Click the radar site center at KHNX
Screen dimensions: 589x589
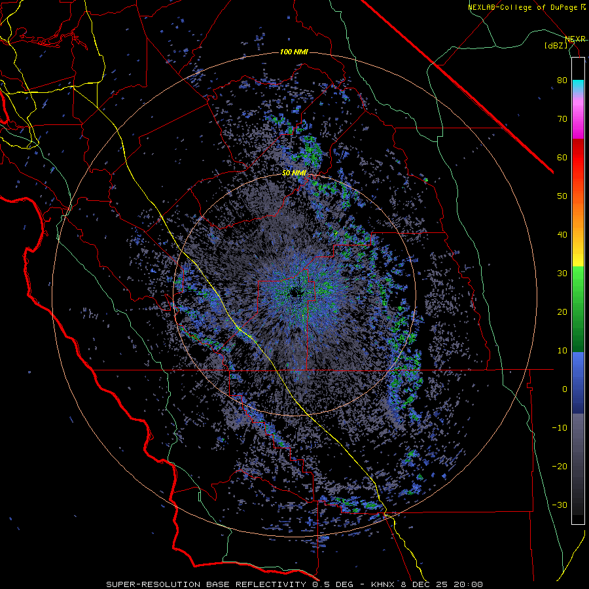(294, 292)
